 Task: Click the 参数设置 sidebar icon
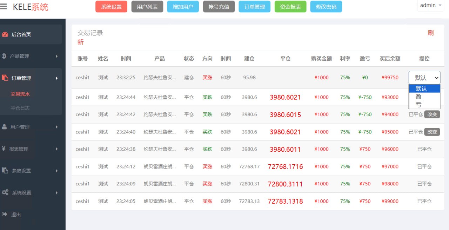pos(5,171)
